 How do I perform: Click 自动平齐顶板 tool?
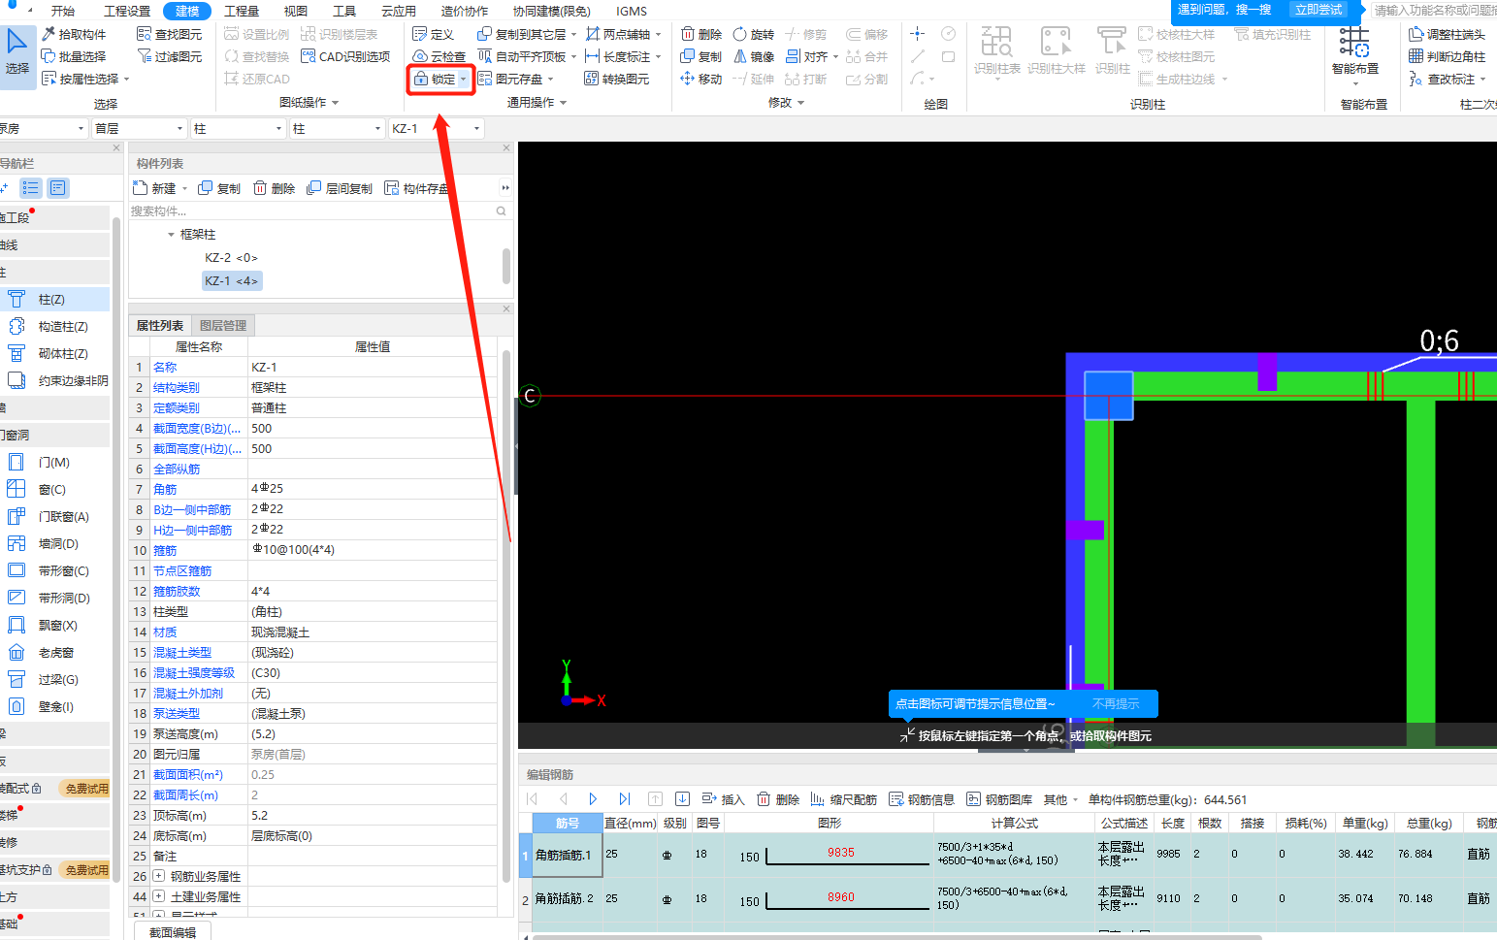pyautogui.click(x=522, y=56)
